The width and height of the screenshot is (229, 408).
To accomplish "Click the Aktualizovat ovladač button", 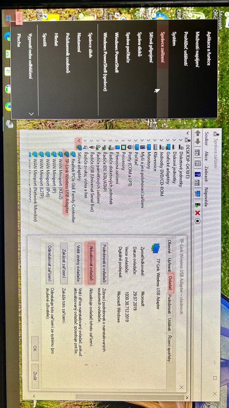I will click(91, 263).
